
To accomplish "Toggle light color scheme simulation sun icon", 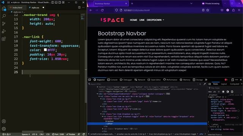I will 223,91.
